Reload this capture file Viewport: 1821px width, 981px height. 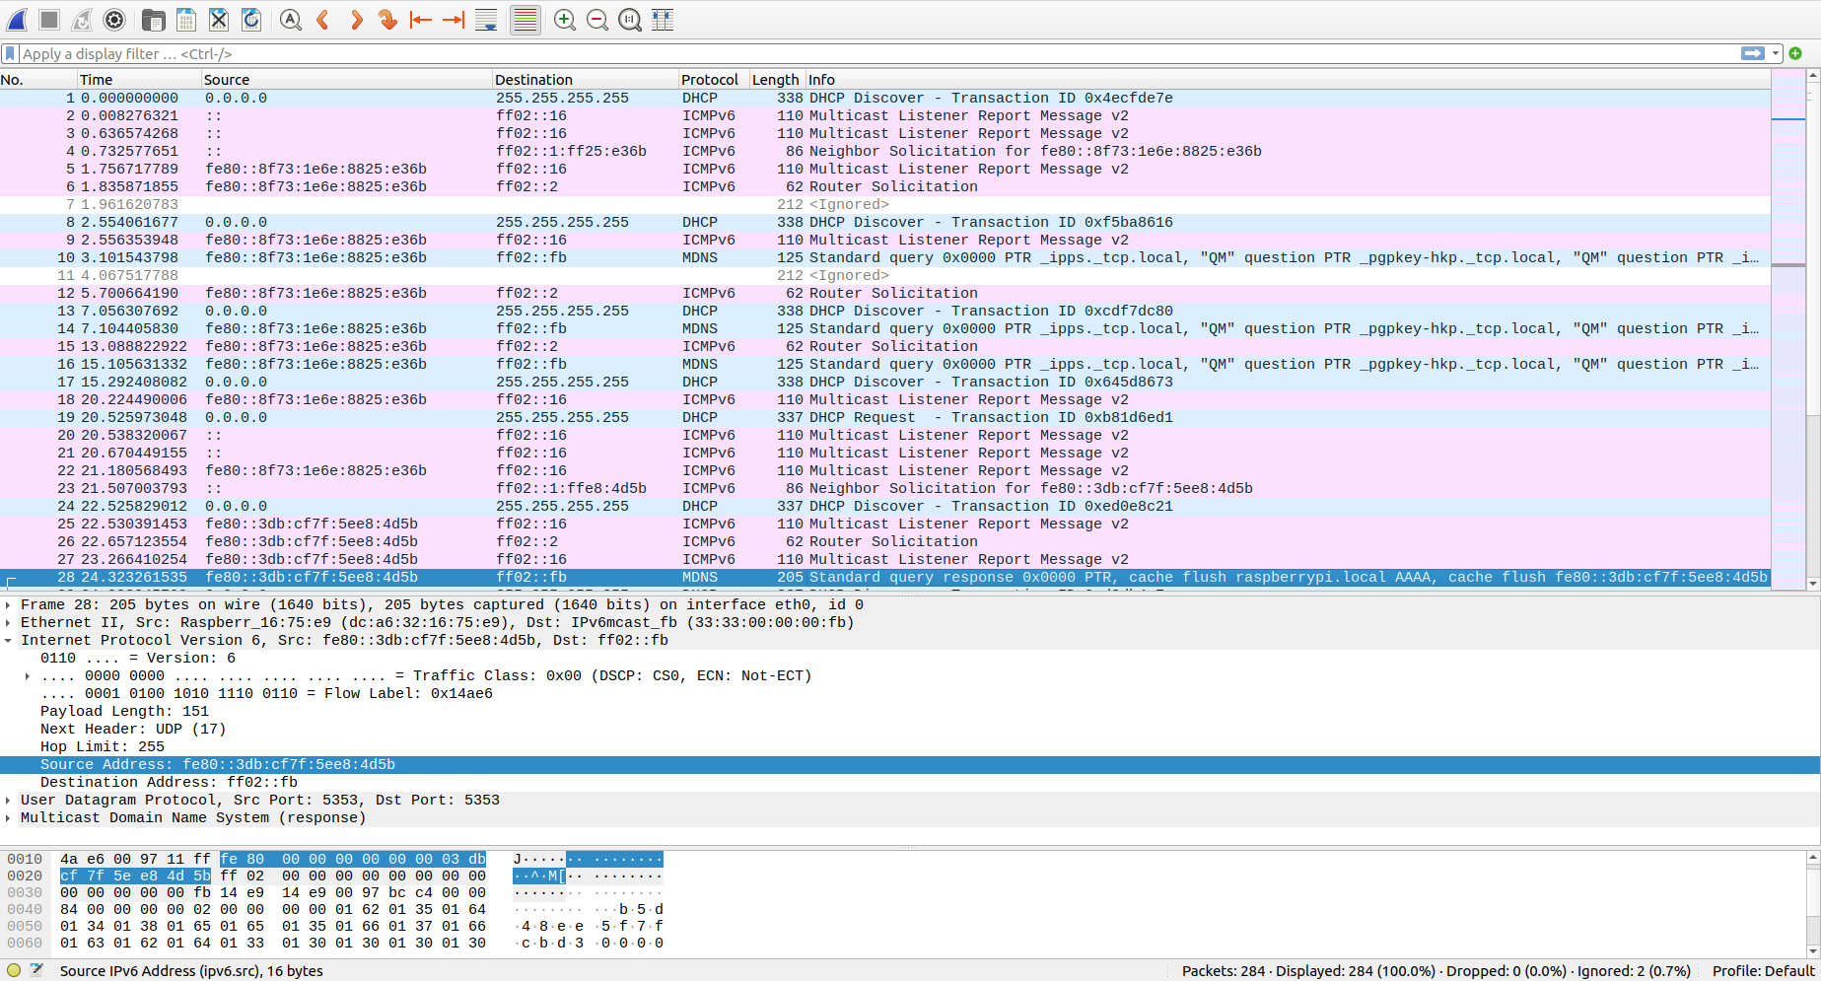[x=251, y=20]
